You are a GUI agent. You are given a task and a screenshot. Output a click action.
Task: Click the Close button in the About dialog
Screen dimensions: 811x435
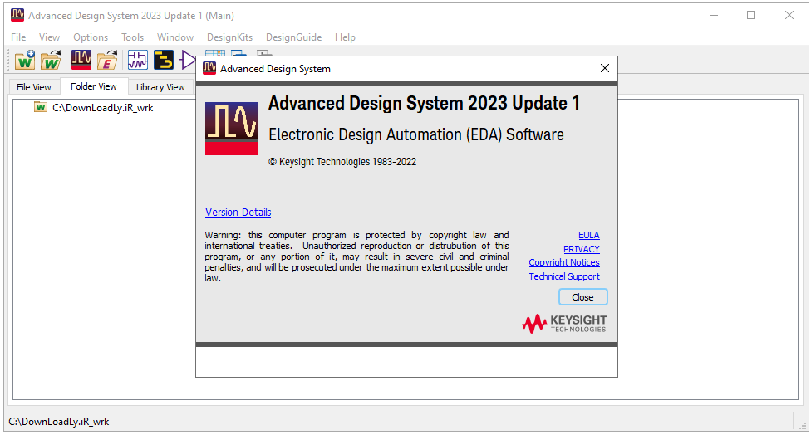pyautogui.click(x=583, y=297)
